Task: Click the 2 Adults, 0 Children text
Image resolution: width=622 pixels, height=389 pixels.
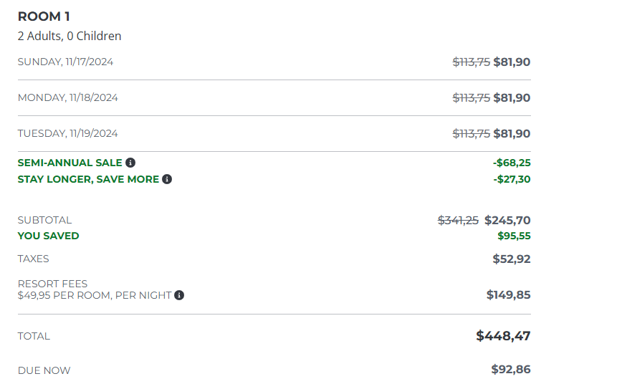Action: [70, 36]
